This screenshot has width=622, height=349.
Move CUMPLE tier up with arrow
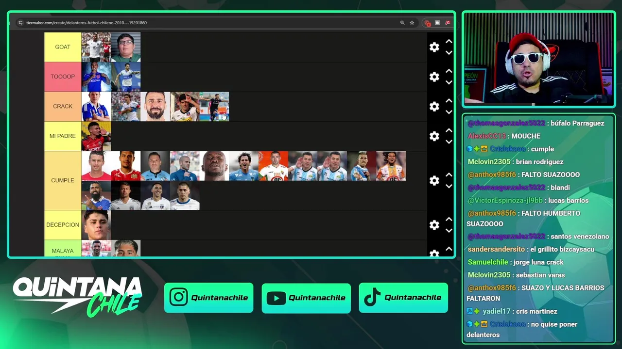[x=449, y=175]
